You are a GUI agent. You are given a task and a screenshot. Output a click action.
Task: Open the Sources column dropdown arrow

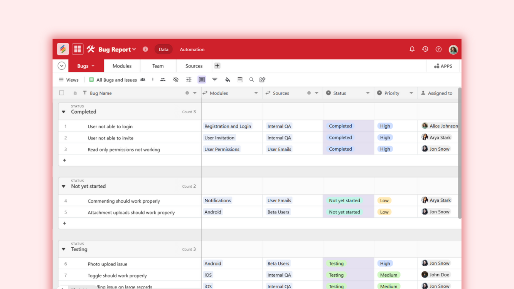pyautogui.click(x=317, y=93)
